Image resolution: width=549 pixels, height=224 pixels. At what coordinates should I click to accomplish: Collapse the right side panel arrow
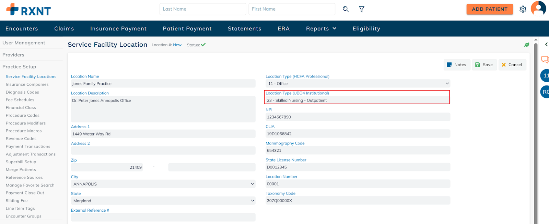(x=546, y=45)
